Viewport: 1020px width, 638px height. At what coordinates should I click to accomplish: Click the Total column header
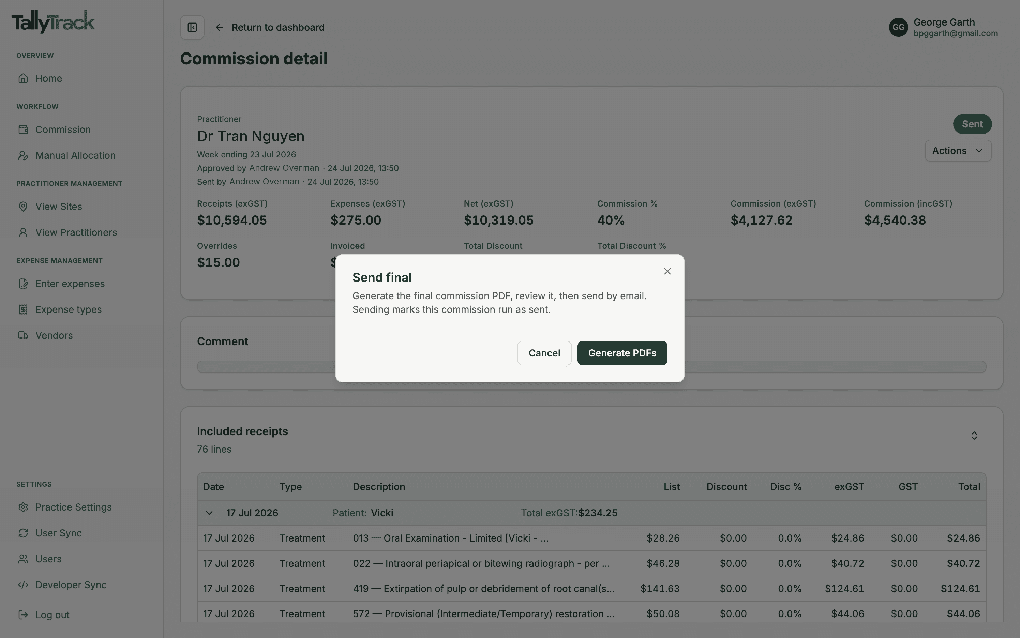pyautogui.click(x=969, y=487)
